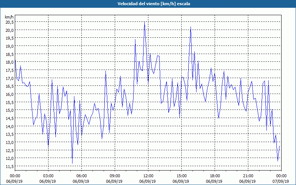
Task: Click the 18,0 y-axis value
Action: click(x=10, y=62)
